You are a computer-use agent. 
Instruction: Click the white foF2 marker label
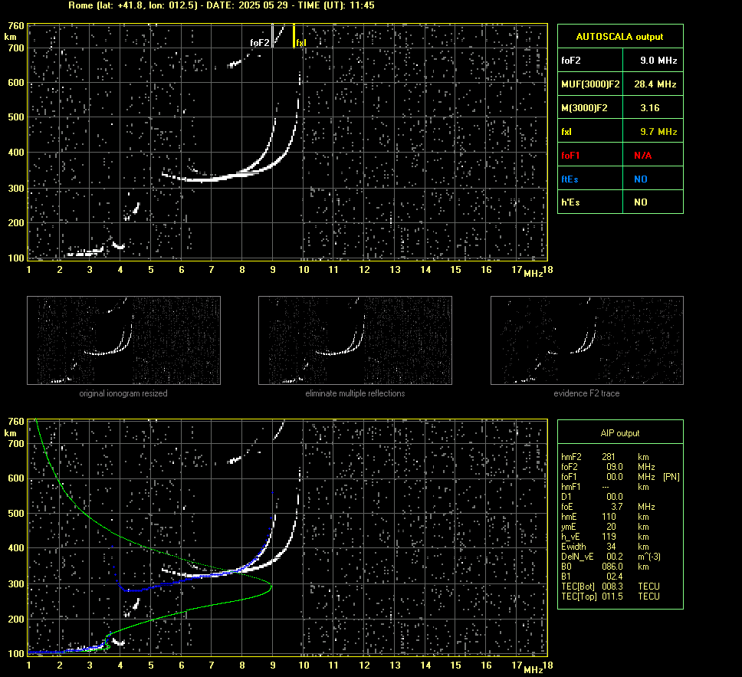pyautogui.click(x=259, y=43)
